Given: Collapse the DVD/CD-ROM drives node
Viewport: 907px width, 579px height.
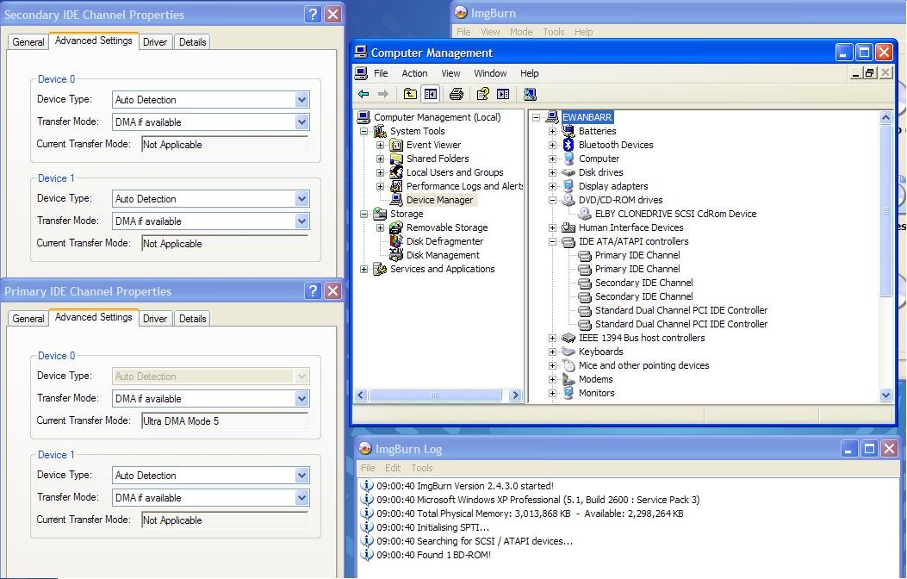Looking at the screenshot, I should pos(552,200).
